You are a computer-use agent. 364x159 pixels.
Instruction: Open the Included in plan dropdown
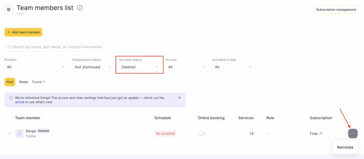coord(233,67)
